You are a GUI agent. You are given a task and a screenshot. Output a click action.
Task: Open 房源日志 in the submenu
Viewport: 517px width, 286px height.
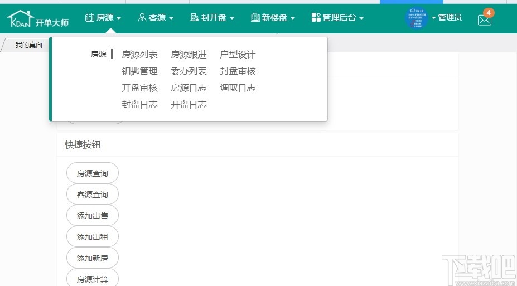point(189,88)
